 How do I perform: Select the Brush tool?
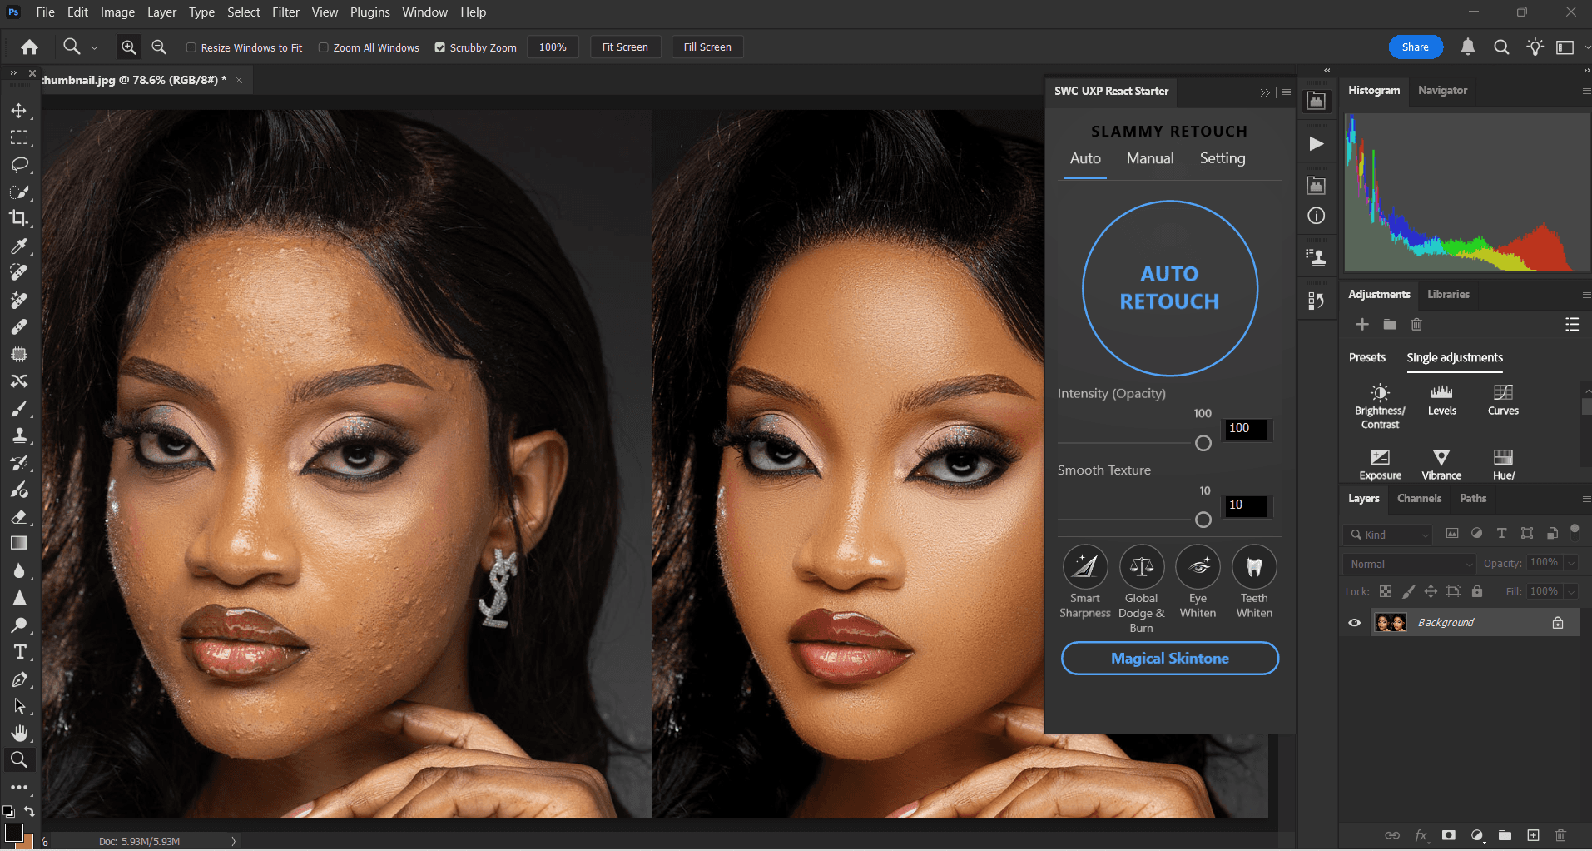(19, 408)
